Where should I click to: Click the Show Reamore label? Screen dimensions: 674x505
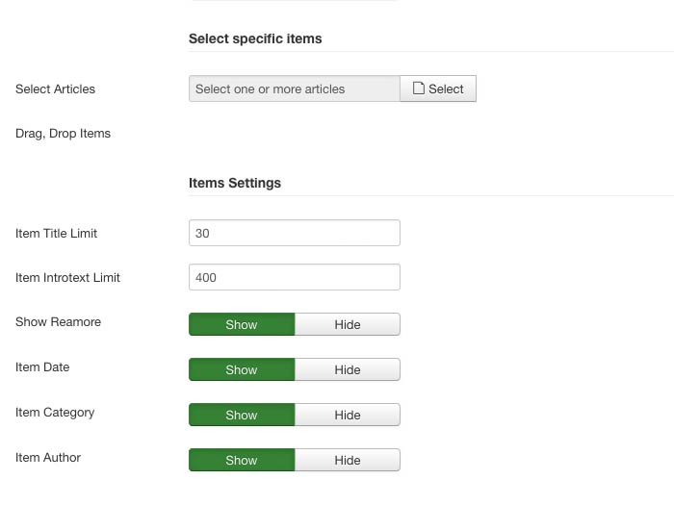tap(58, 321)
